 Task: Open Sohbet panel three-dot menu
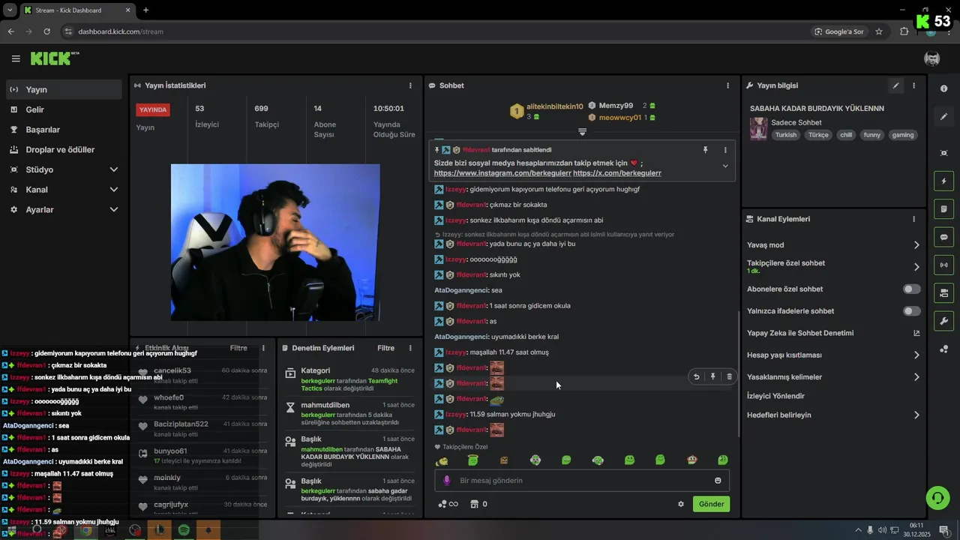[x=727, y=85]
